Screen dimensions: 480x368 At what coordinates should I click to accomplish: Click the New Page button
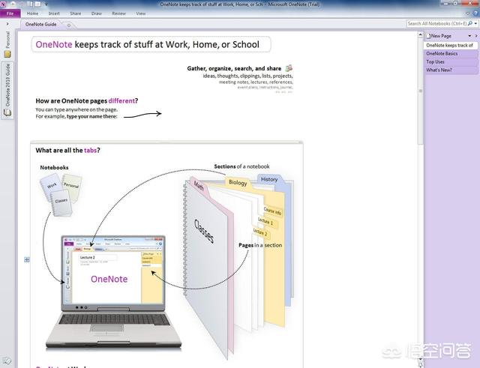(x=439, y=36)
